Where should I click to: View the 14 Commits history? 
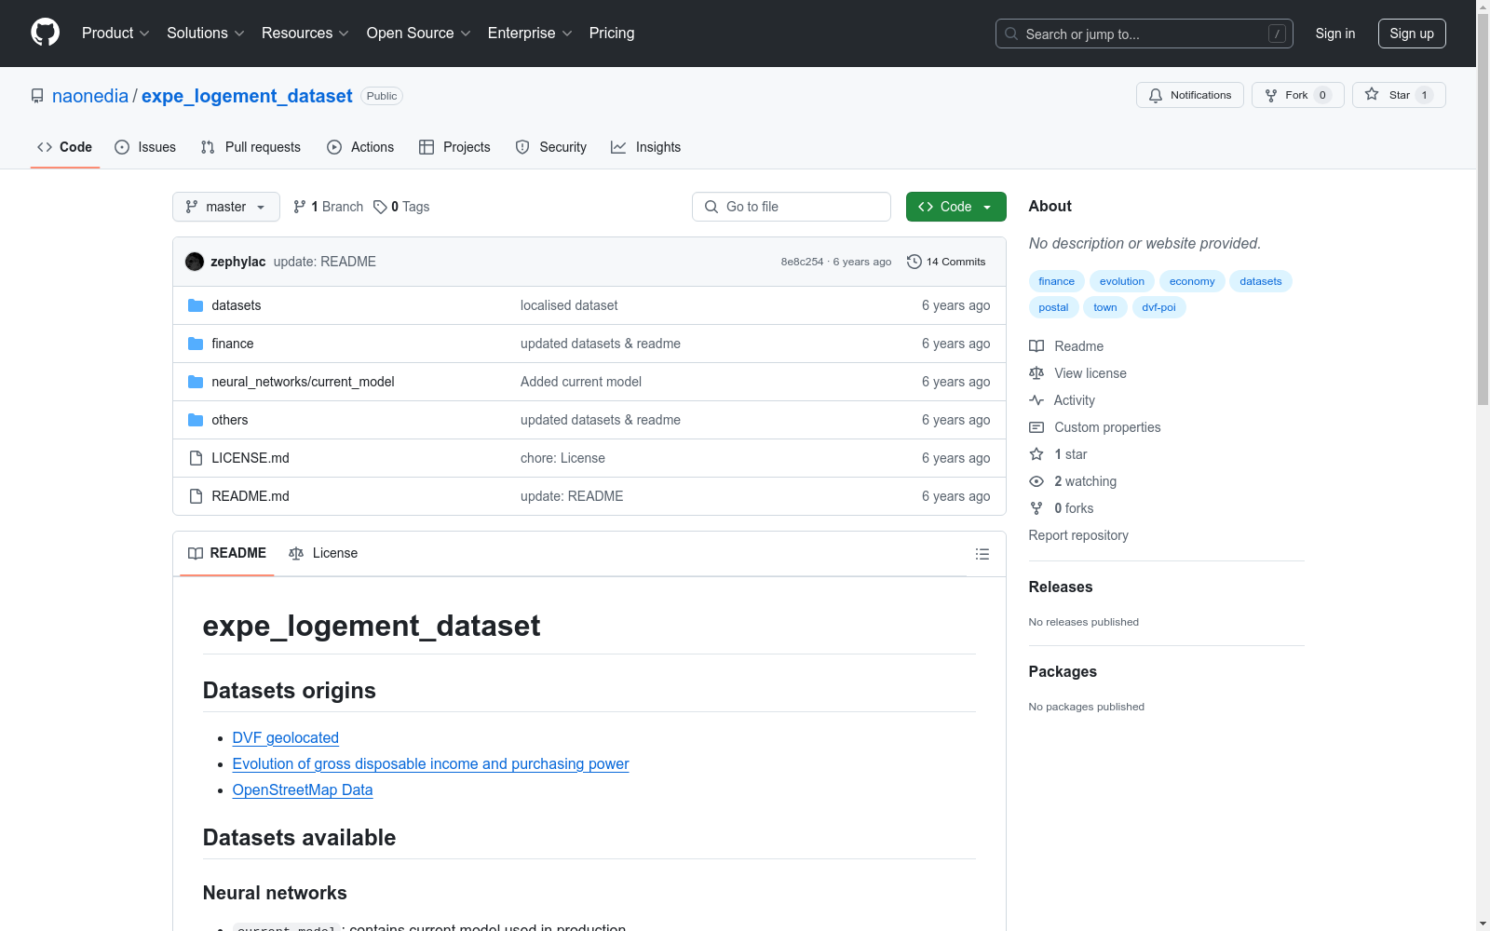click(946, 262)
